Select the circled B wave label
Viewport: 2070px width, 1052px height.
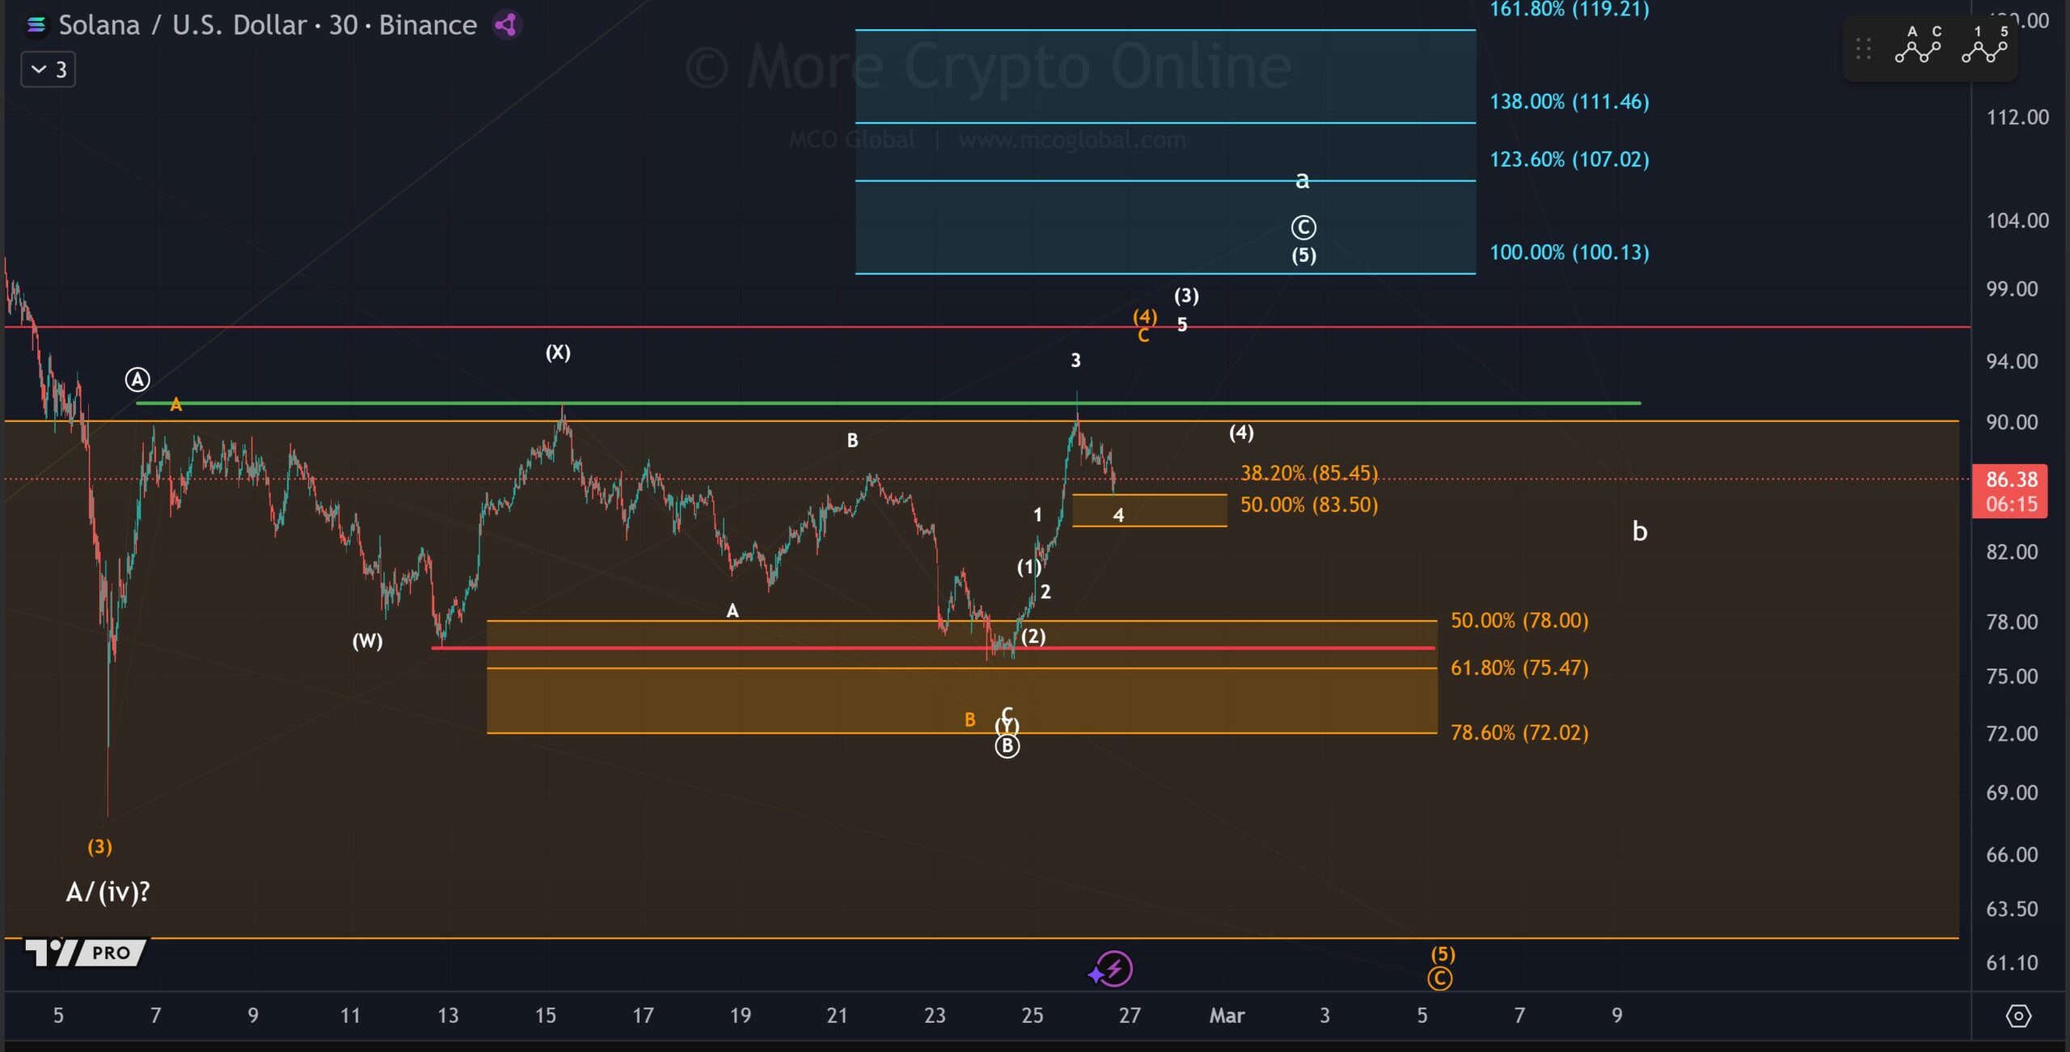coord(1007,746)
